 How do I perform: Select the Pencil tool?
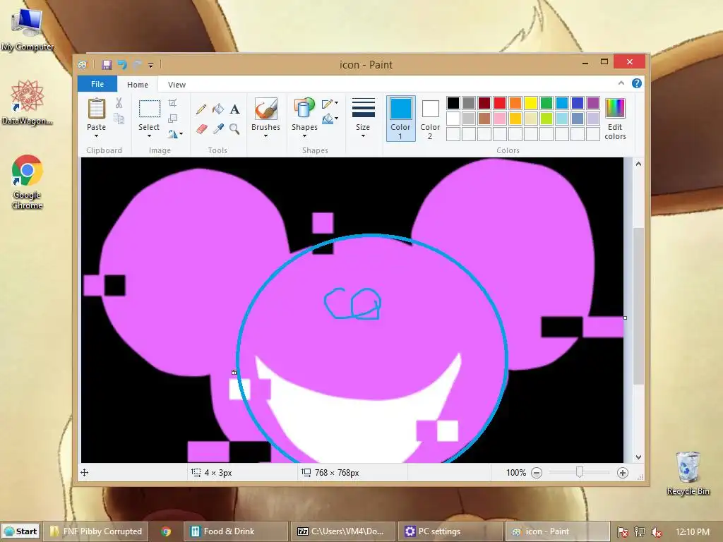pyautogui.click(x=201, y=109)
